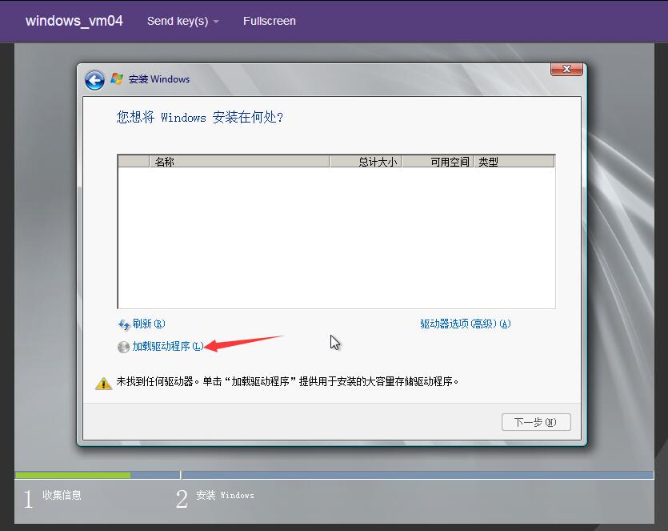Click the 未找到任何驱动器 warning message
668x531 pixels.
pos(287,381)
